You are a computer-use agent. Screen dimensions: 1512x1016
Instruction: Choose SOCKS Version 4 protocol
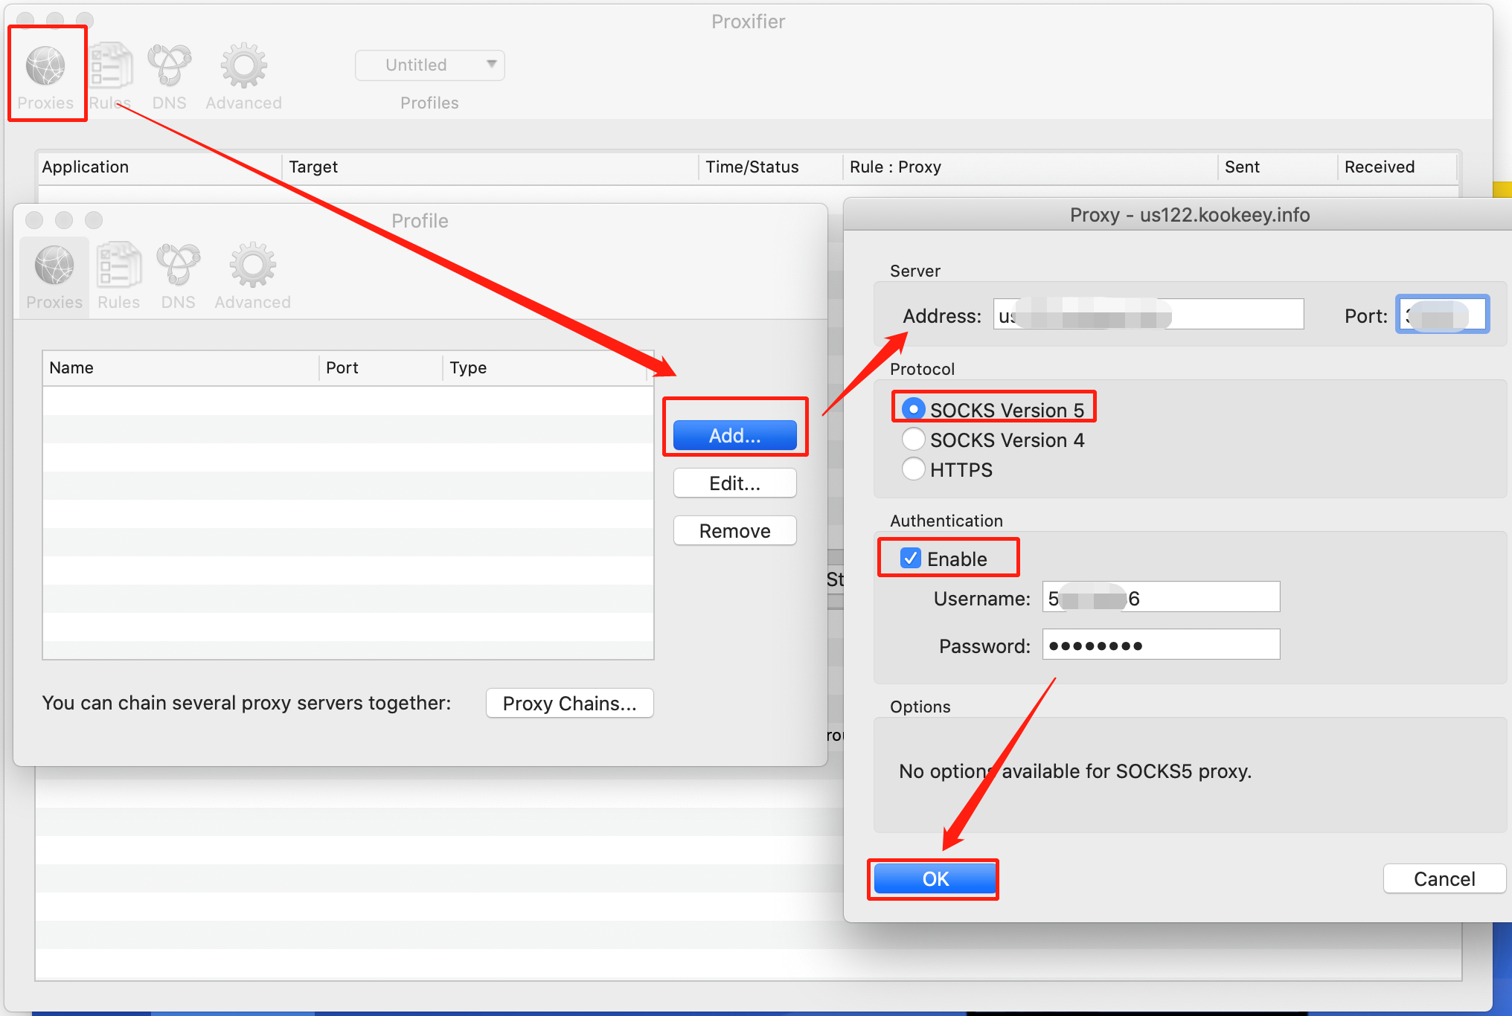pyautogui.click(x=914, y=440)
